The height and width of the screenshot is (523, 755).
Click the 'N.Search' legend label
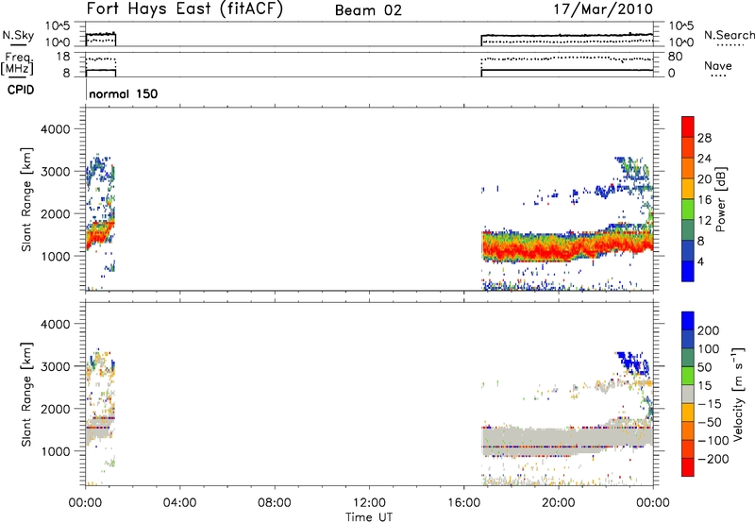coord(729,35)
